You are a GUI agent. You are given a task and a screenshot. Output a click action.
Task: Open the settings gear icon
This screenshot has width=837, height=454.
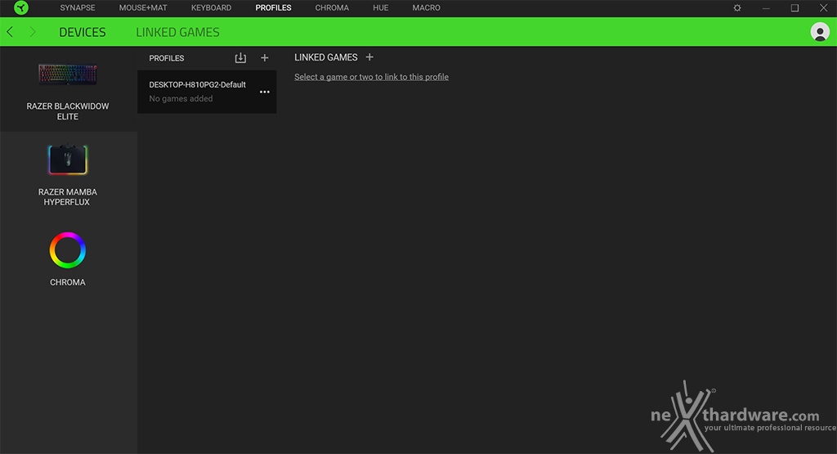(737, 8)
